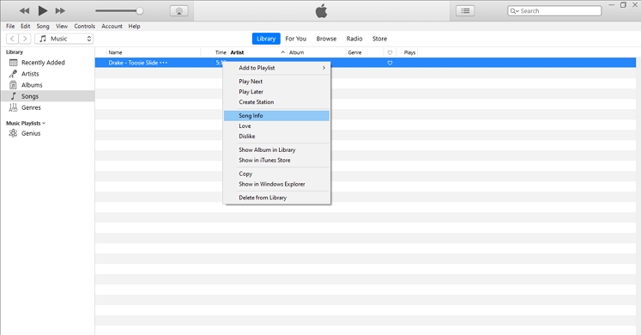Viewport: 641px width, 335px height.
Task: Select Genres in the sidebar
Action: [x=47, y=107]
